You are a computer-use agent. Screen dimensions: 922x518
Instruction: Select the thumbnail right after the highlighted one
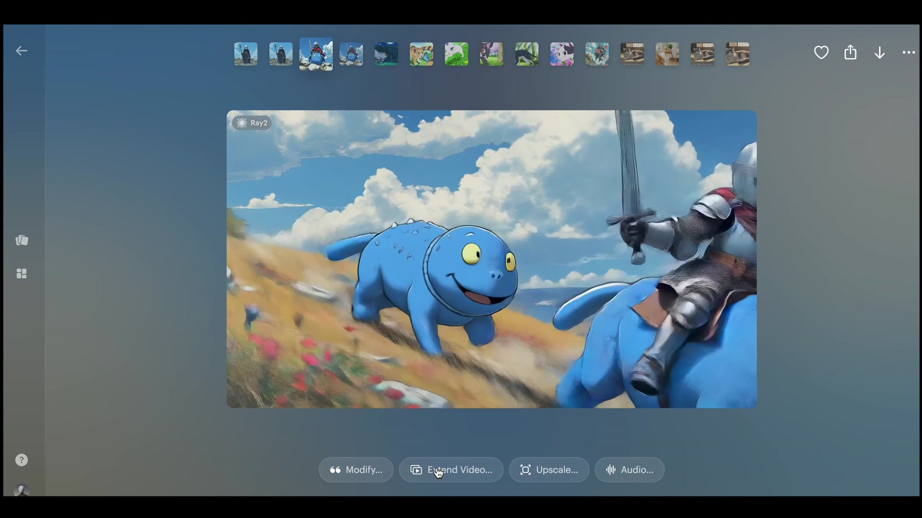[351, 54]
